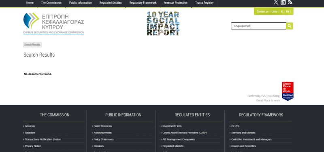Open the 10 Year Social Impact Report banner
Viewport: 324px width, 152px height.
(x=163, y=23)
